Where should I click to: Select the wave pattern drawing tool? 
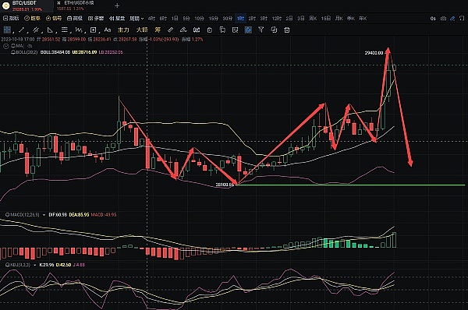point(79,30)
